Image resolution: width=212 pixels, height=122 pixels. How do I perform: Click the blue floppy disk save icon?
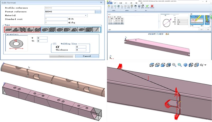pos(139,6)
